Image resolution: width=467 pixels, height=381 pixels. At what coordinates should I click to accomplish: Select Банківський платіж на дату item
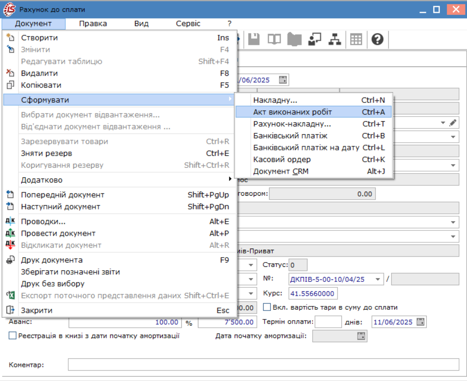(313, 148)
